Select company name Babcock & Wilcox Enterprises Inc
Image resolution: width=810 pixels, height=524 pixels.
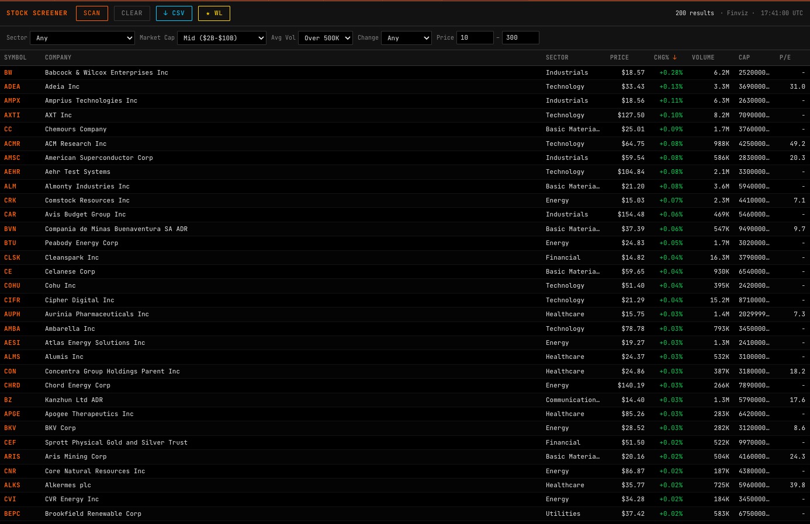tap(106, 73)
